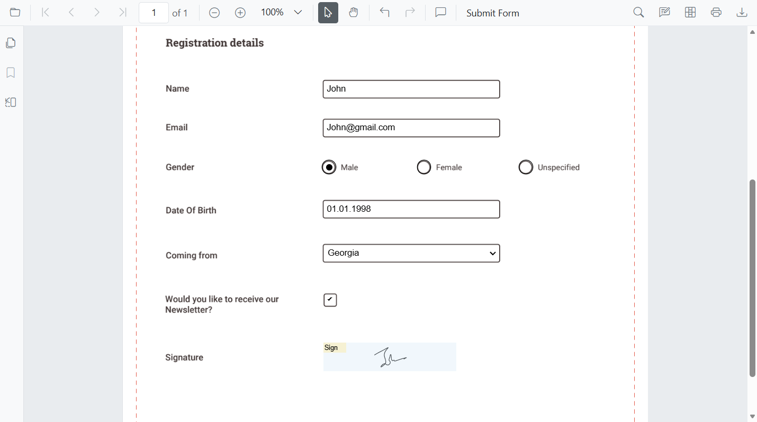Jump to last page
Screen dimensions: 757x422
click(x=122, y=13)
